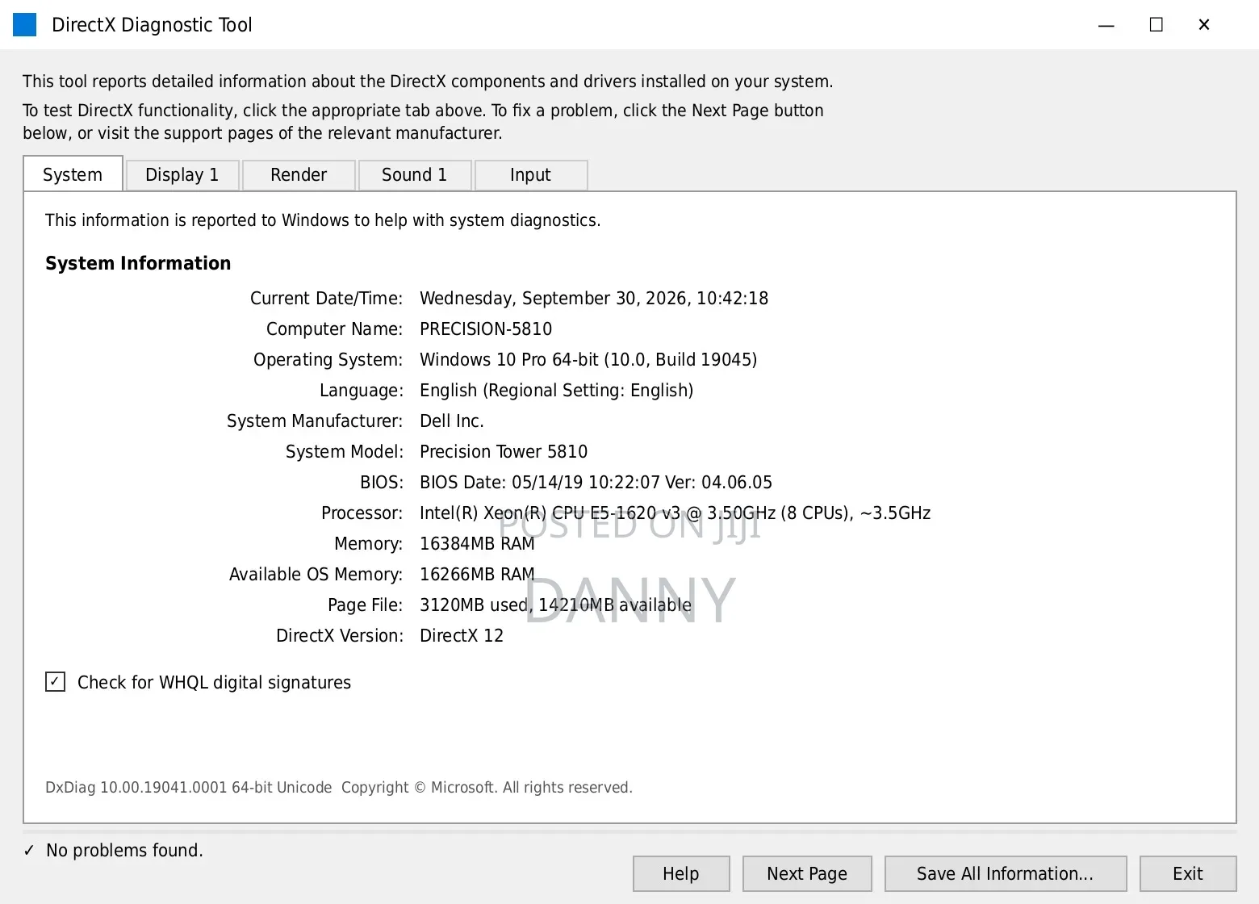Click the current date and time value
Screen dimensions: 1259x904
(x=594, y=299)
